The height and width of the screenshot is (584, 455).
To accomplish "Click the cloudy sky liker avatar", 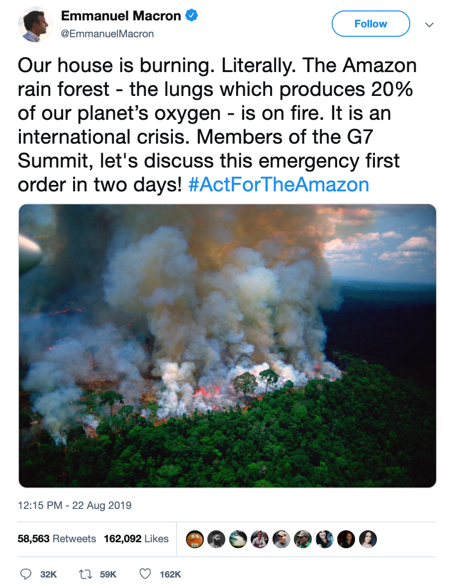I will pos(238,539).
